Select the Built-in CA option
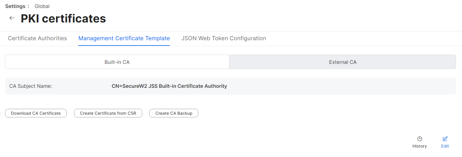This screenshot has width=462, height=157. tap(117, 62)
